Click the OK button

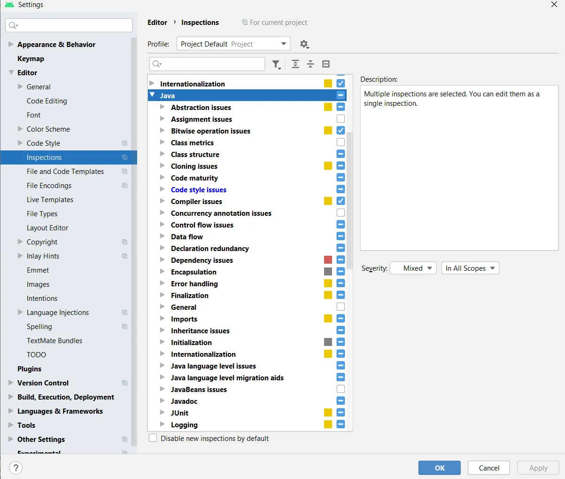point(440,468)
